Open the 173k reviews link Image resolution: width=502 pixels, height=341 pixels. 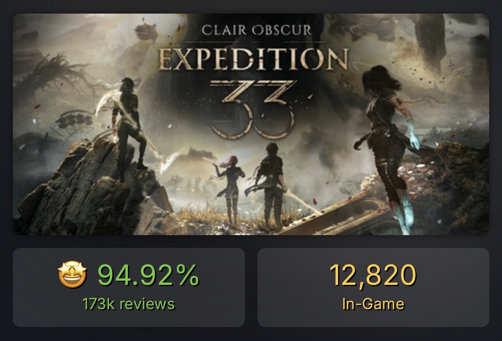pos(129,304)
